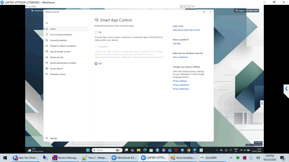Switch to YewLicenseKey taskbar item
The image size is (289, 162).
pyautogui.click(x=183, y=158)
